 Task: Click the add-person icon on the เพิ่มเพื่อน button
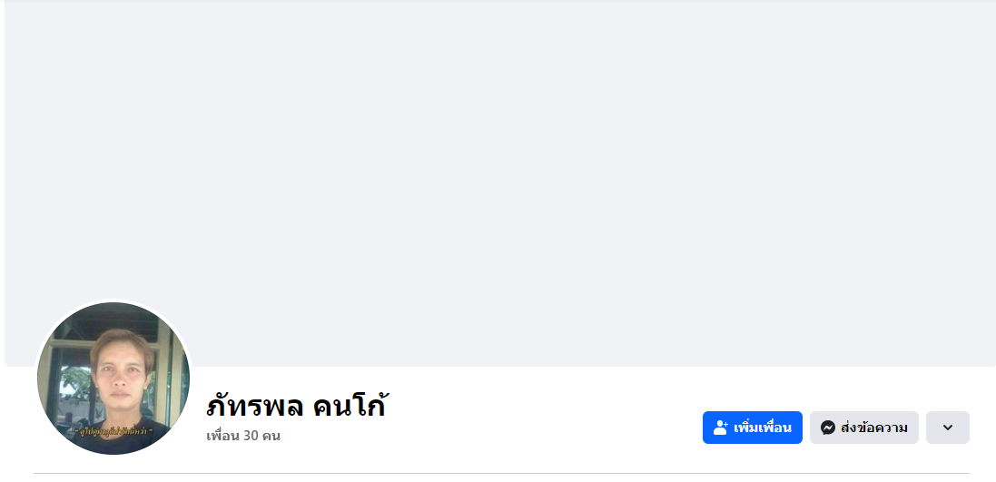[x=721, y=428]
